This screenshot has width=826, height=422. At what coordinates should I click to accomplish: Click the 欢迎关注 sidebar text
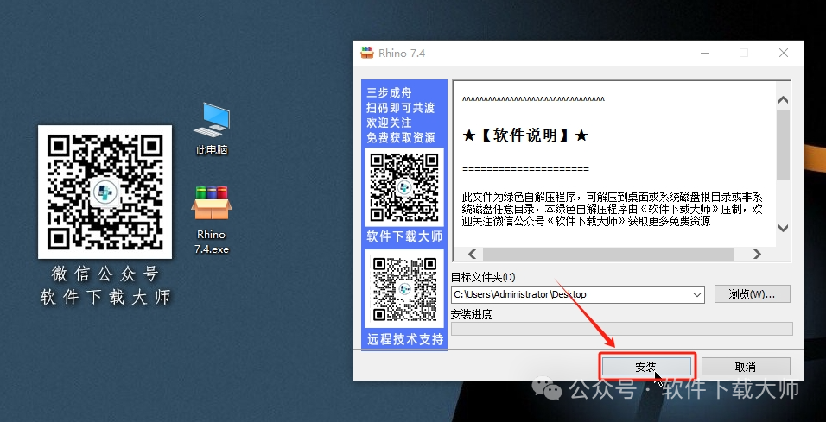pyautogui.click(x=389, y=123)
